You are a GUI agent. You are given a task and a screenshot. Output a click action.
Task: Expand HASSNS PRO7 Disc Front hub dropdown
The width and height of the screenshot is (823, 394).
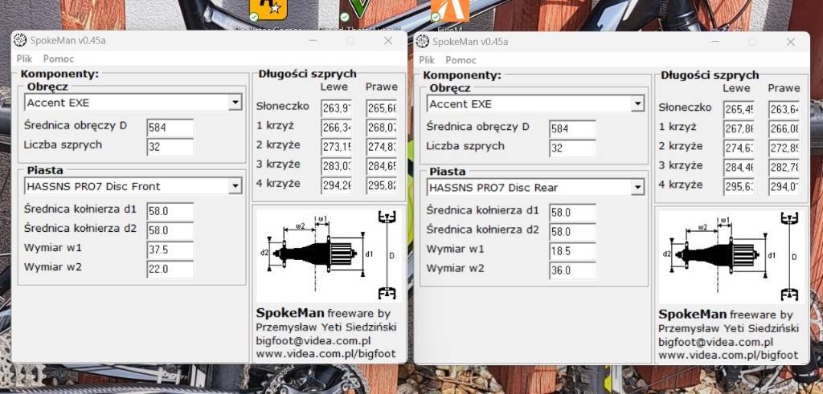(x=235, y=185)
